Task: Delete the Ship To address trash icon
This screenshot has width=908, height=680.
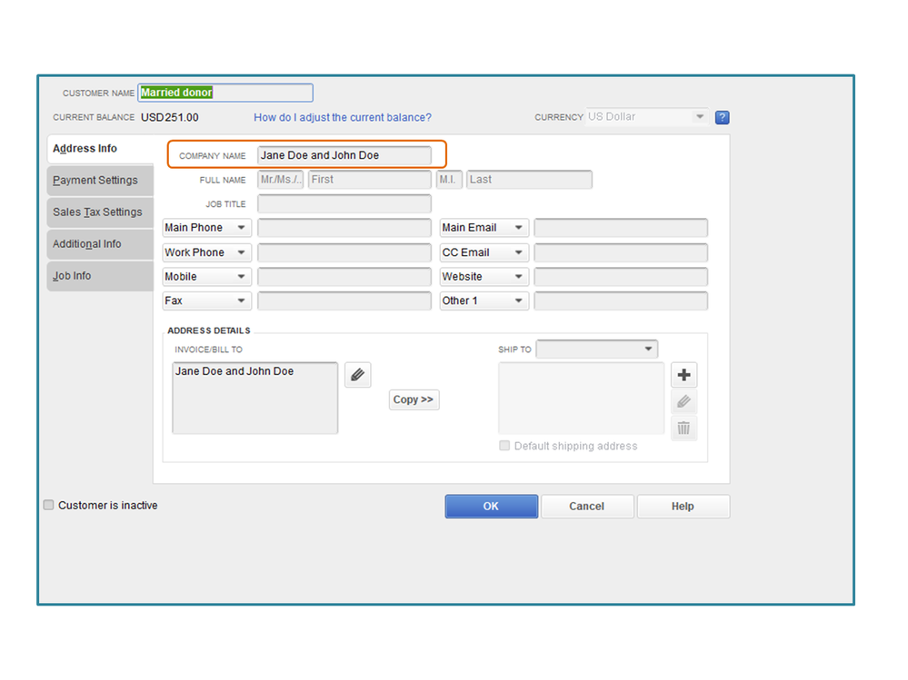Action: click(x=683, y=428)
